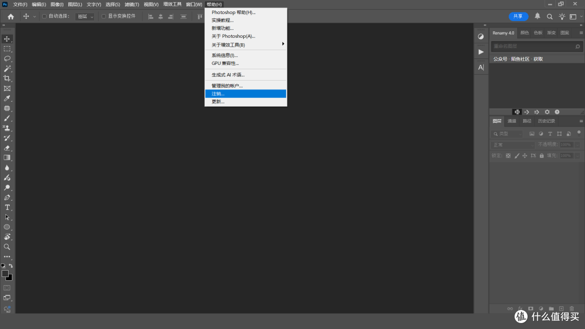Open the 正常 blend mode dropdown
The height and width of the screenshot is (329, 585).
pos(513,144)
